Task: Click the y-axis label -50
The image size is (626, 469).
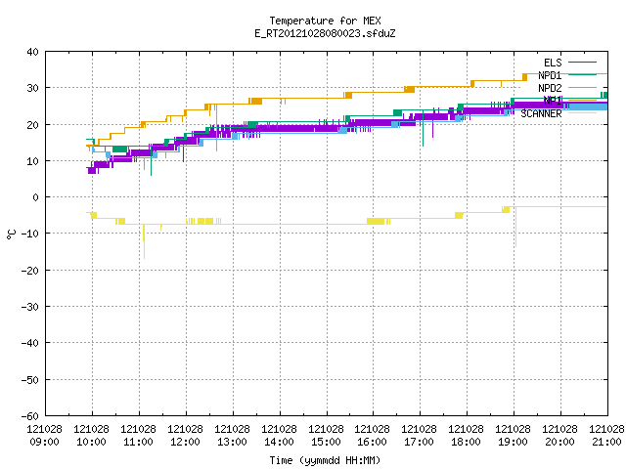Action: [30, 380]
